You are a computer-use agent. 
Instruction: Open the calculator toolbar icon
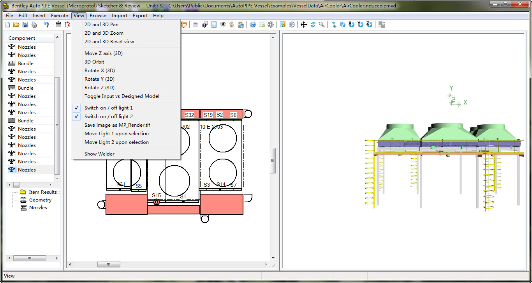[196, 25]
